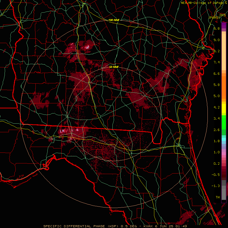Click the 4.2 scale value
228x228 pixels.
(x=217, y=107)
